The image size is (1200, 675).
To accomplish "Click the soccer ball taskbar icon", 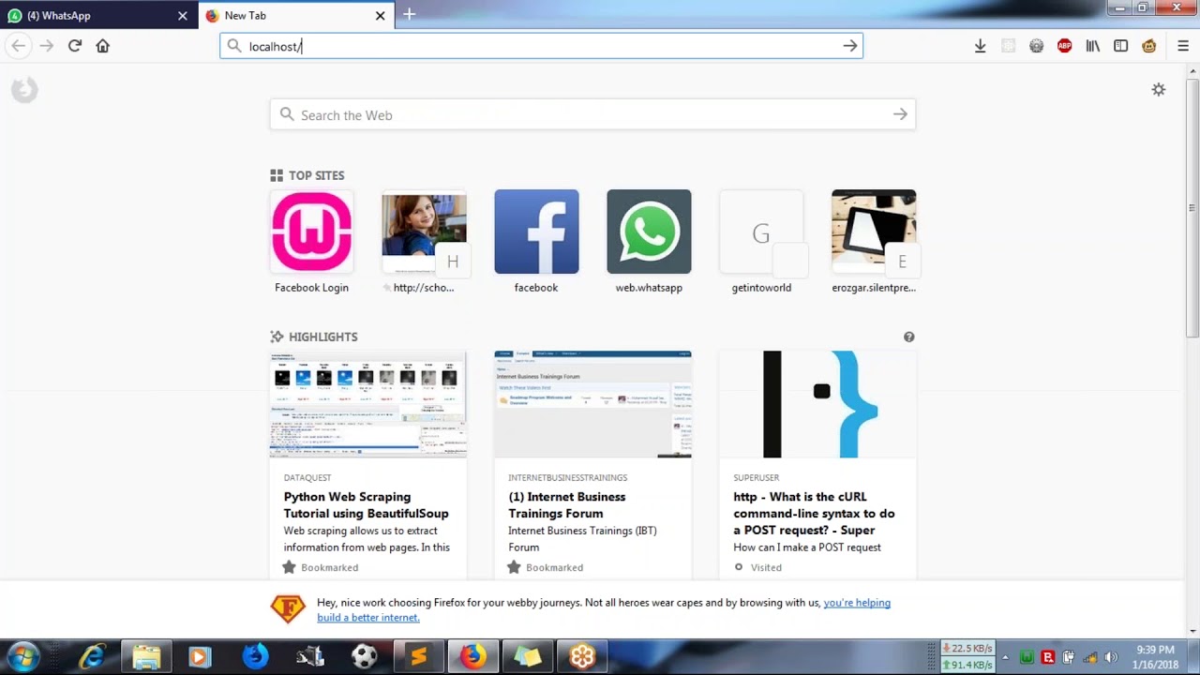I will click(364, 656).
